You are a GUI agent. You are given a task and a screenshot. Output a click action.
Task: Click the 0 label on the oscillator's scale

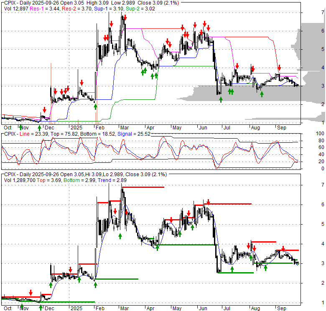pyautogui.click(x=323, y=169)
